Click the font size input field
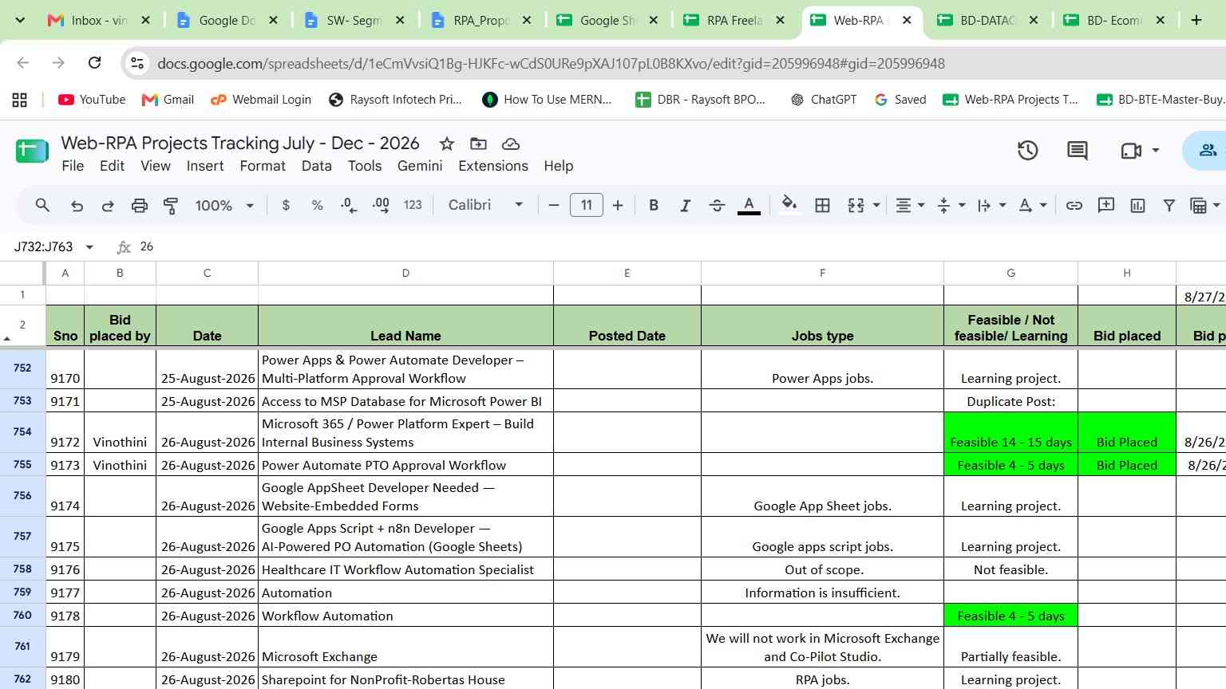 pos(587,205)
